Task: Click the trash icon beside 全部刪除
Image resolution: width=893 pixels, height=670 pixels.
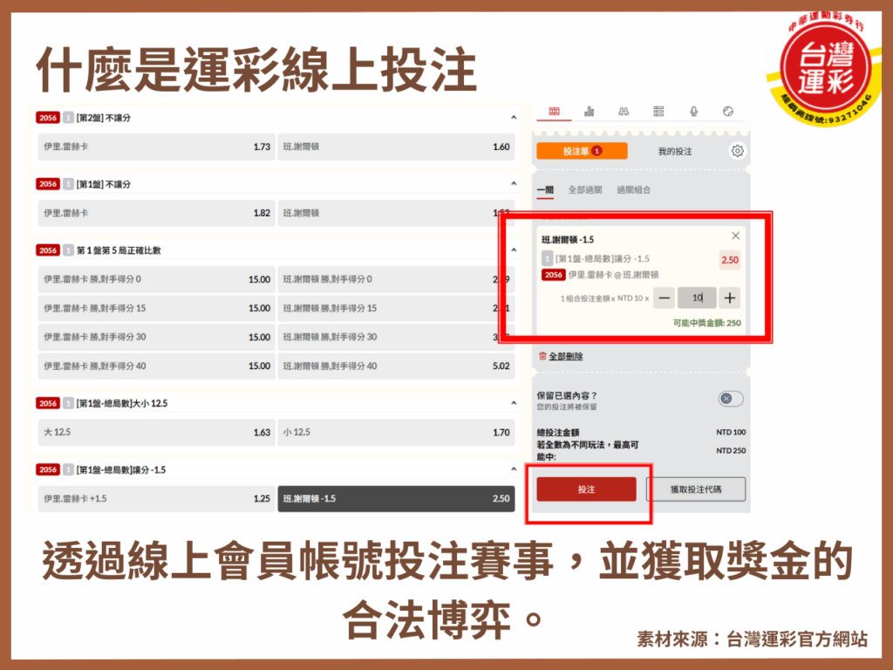Action: coord(542,356)
